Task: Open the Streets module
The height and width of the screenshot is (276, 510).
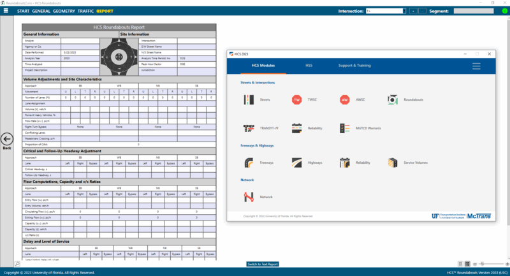Action: (249, 99)
